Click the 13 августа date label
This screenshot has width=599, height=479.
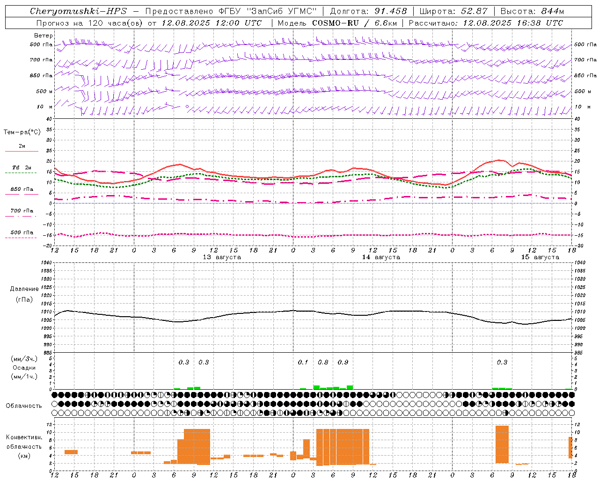pyautogui.click(x=222, y=257)
